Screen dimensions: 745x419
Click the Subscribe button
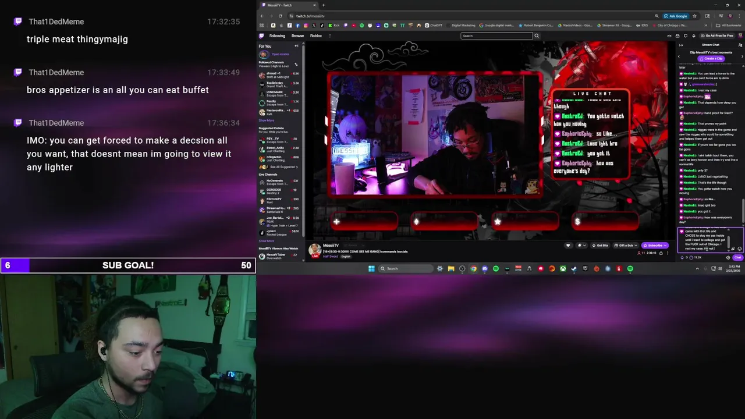click(655, 246)
